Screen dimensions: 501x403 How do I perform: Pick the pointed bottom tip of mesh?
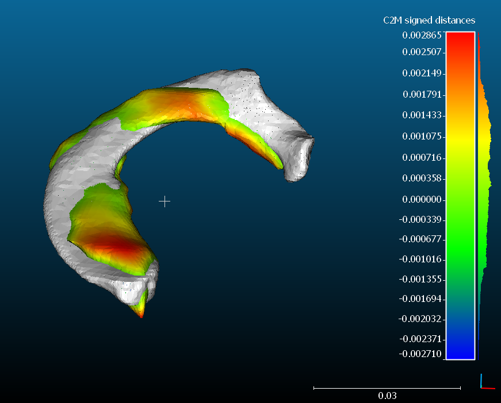pyautogui.click(x=140, y=313)
